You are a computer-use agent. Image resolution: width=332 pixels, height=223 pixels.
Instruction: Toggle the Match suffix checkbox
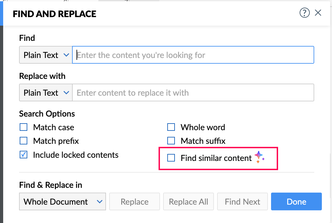click(x=171, y=141)
